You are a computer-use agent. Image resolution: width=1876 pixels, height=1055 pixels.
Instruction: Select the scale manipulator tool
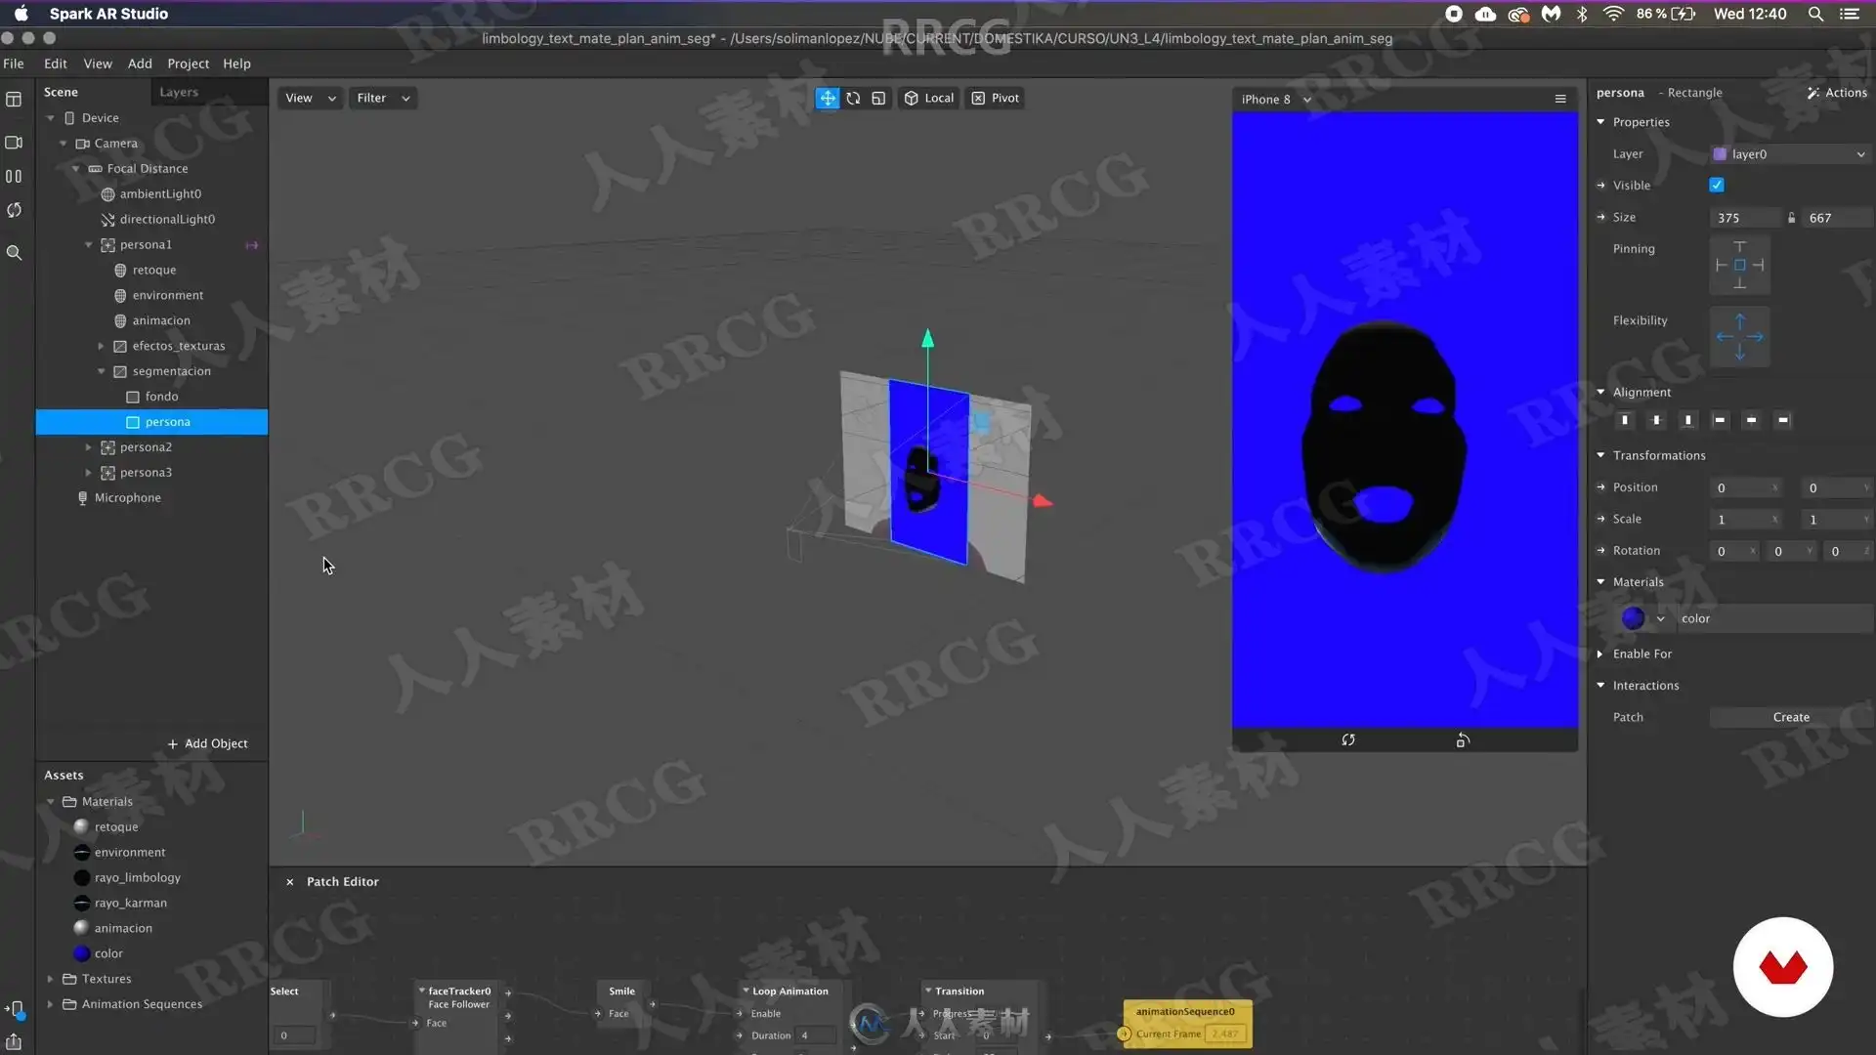[x=878, y=98]
